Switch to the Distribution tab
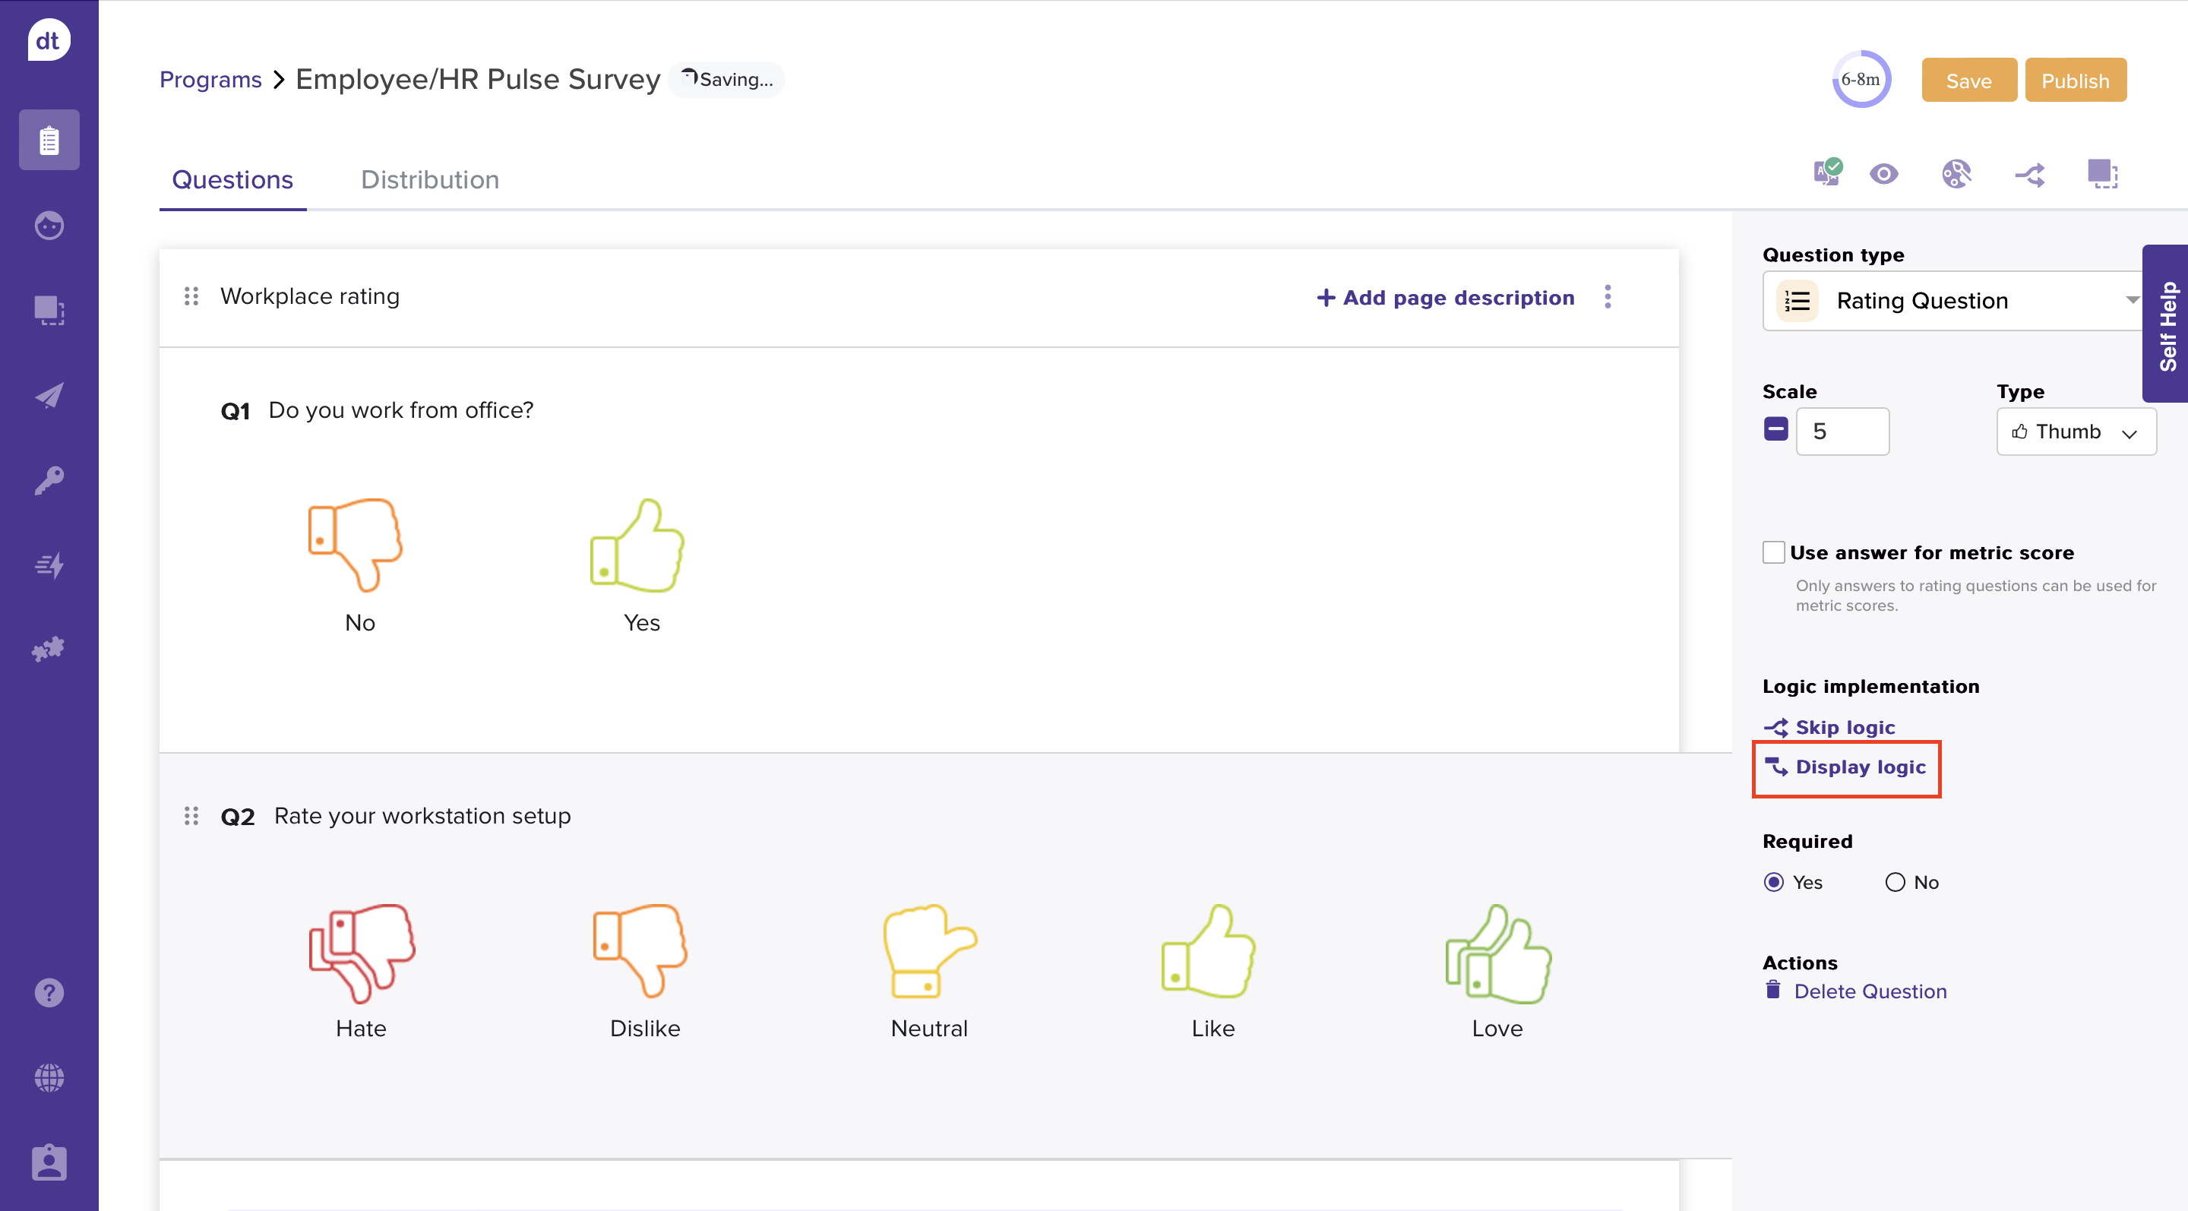The height and width of the screenshot is (1211, 2188). click(x=430, y=180)
